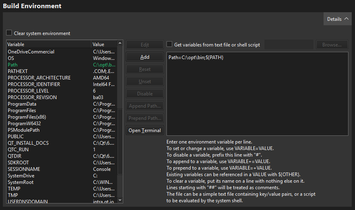Select the ProgramData variable
The height and width of the screenshot is (210, 355).
point(62,104)
